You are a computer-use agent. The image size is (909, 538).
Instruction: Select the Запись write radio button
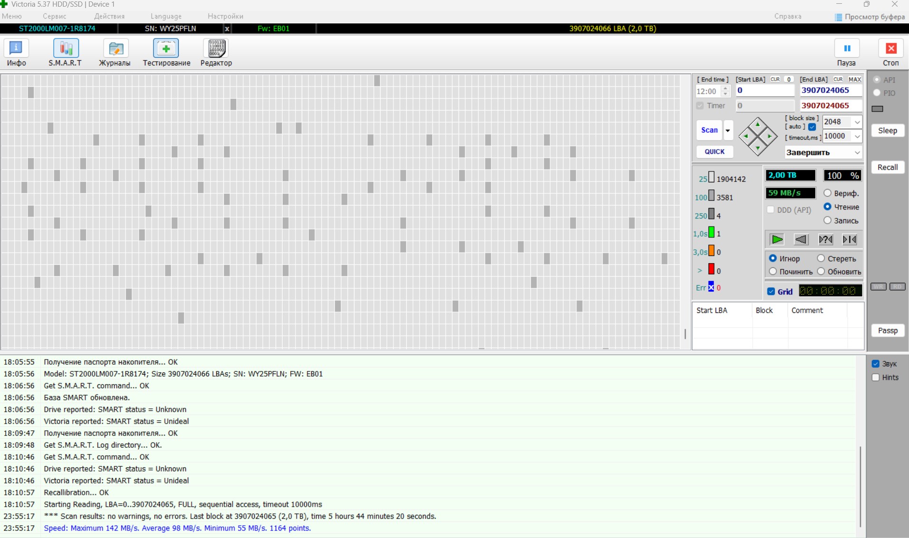click(x=828, y=221)
